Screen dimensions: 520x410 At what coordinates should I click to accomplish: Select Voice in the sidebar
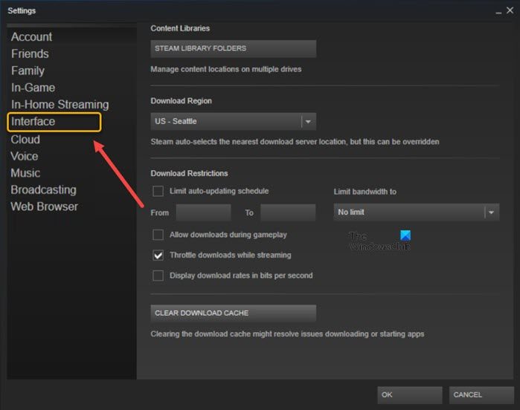[x=25, y=156]
